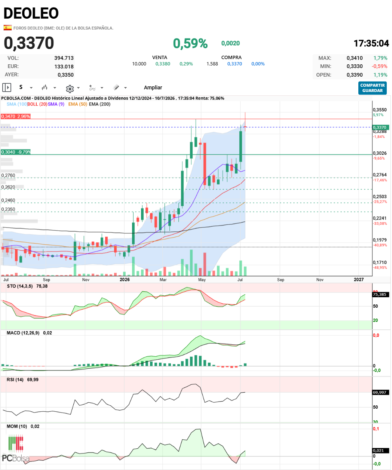Screen dimensions: 392x470
Task: Click the 0,2460 support level label
Action: coord(8,200)
